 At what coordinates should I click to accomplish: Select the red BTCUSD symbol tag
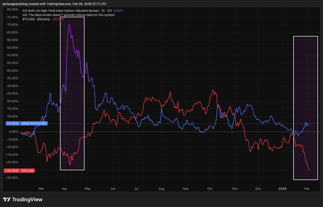27,171
